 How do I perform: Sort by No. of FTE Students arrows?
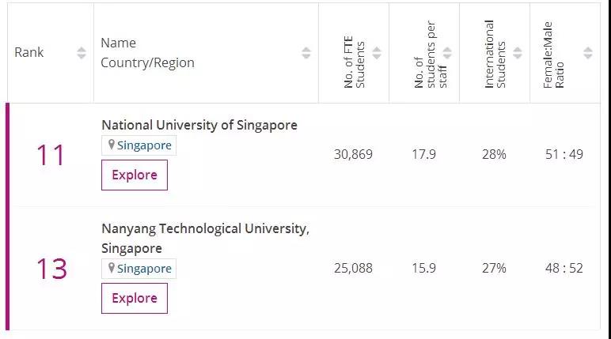[x=377, y=53]
